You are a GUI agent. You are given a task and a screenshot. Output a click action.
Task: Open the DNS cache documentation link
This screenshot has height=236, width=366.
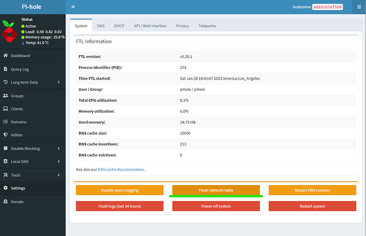121,170
